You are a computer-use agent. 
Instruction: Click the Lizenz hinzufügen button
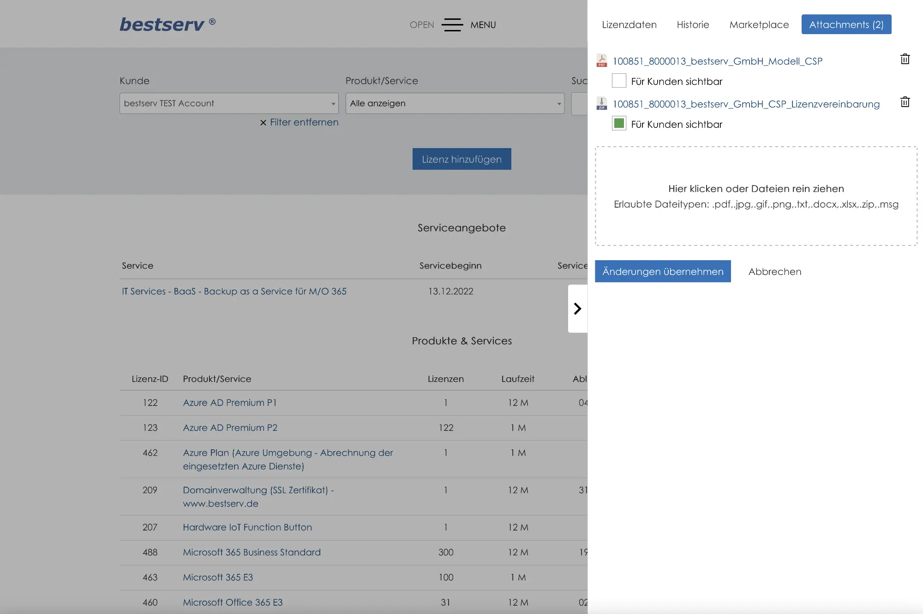(461, 159)
